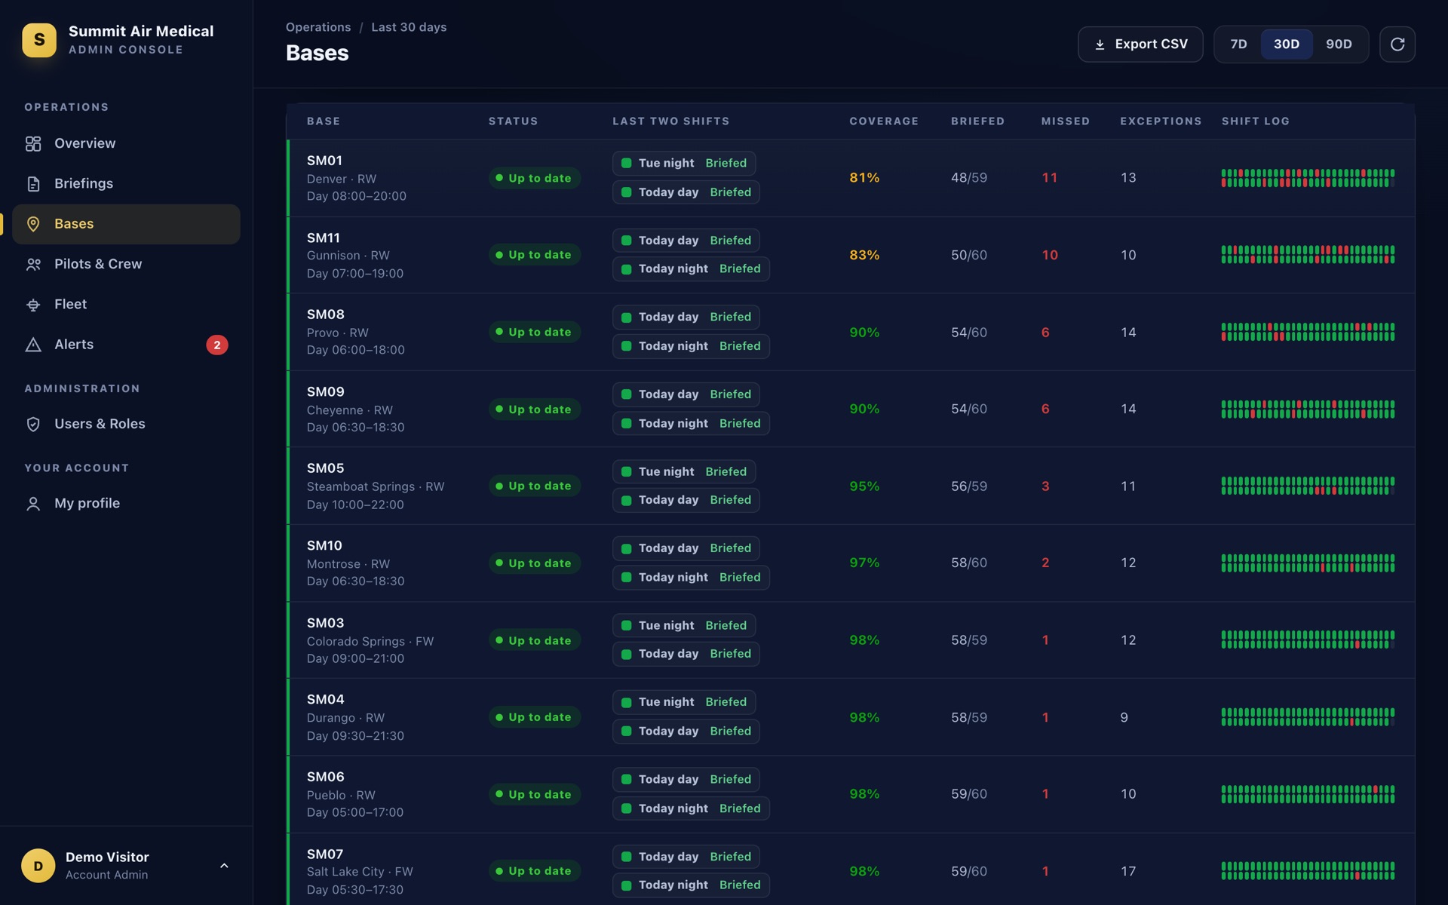Sort by the Missed column header

click(x=1066, y=121)
